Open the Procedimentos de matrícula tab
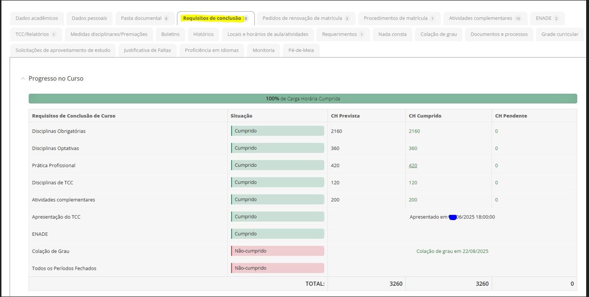The width and height of the screenshot is (589, 297). (399, 18)
